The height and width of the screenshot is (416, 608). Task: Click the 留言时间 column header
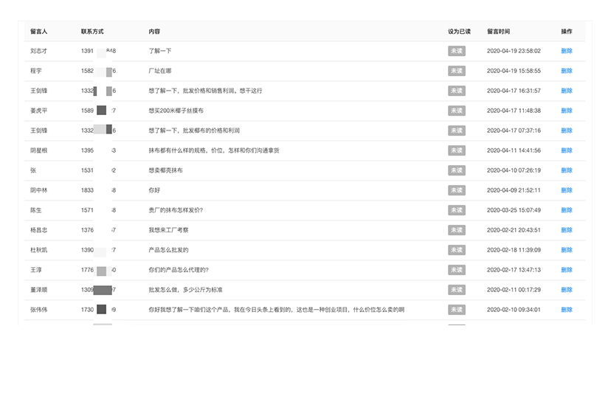498,32
